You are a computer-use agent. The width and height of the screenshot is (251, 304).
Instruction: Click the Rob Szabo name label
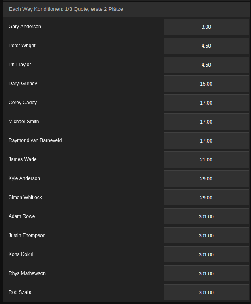click(x=20, y=292)
